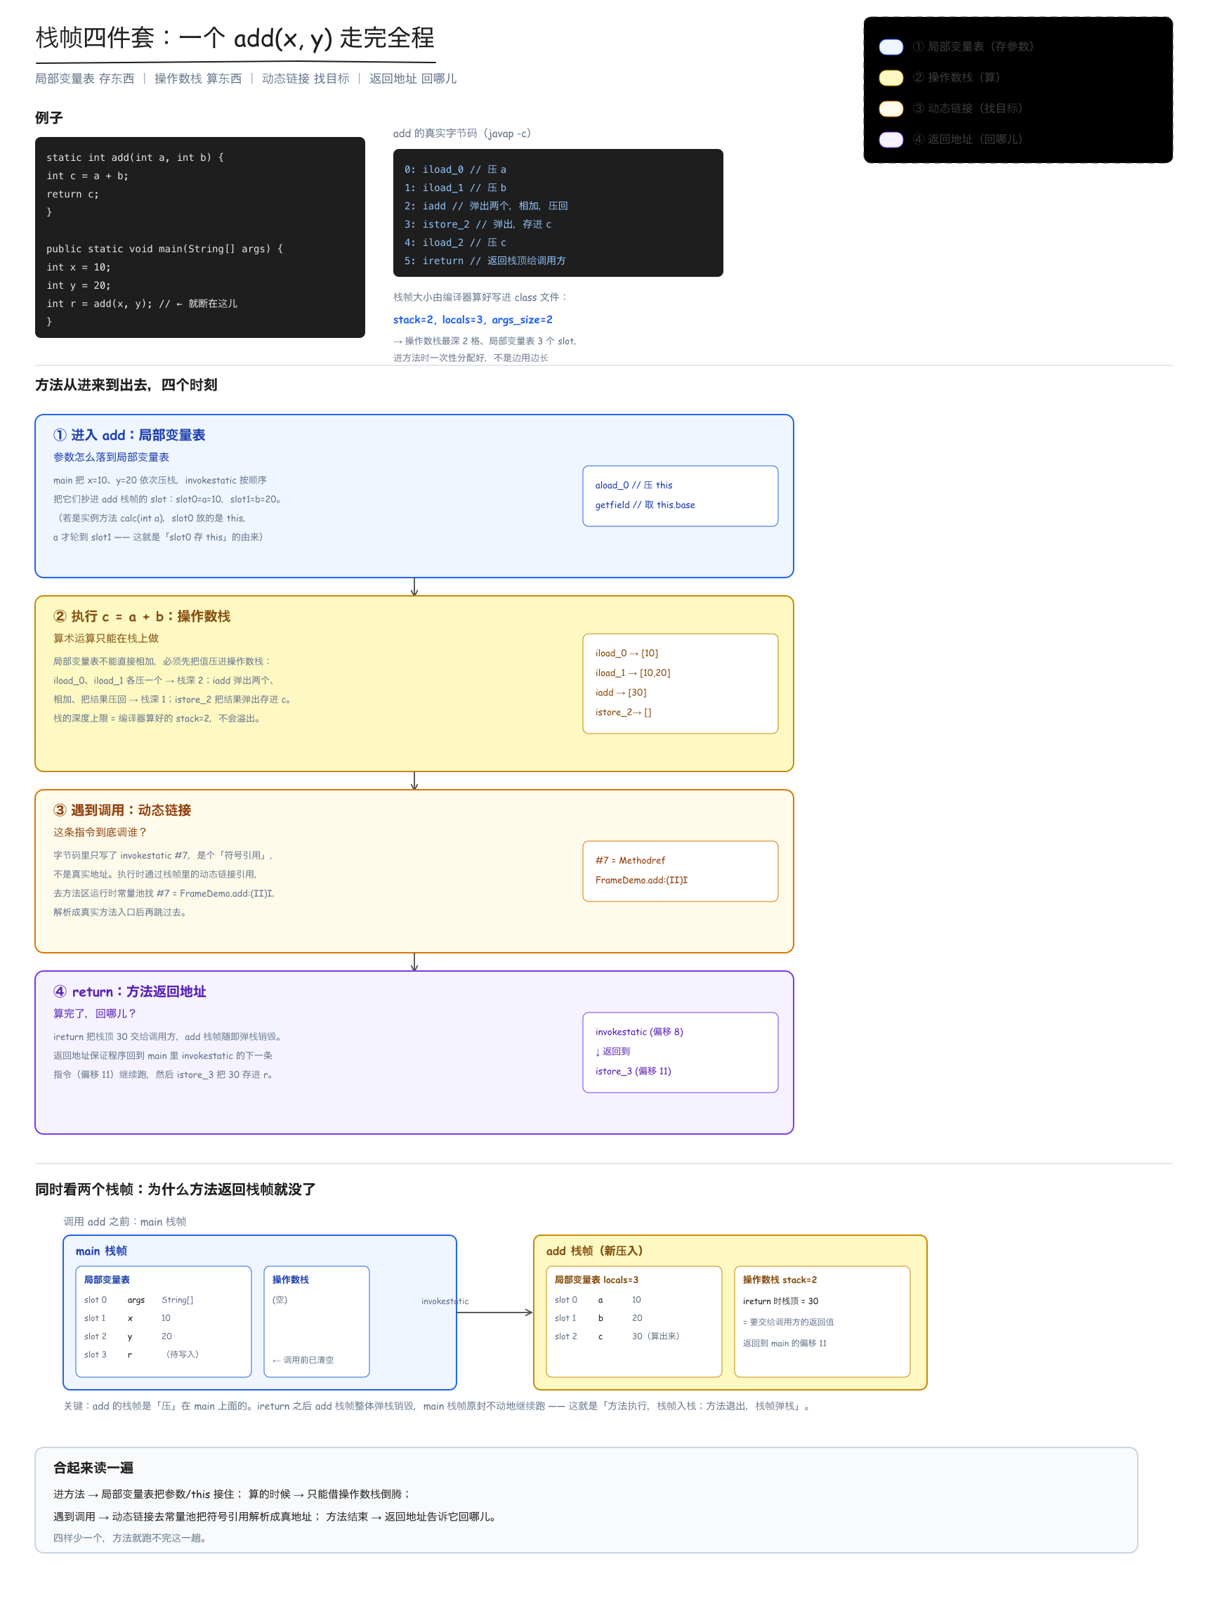The height and width of the screenshot is (1602, 1208).
Task: Click bytecode line 5: ireturn
Action: click(x=485, y=261)
